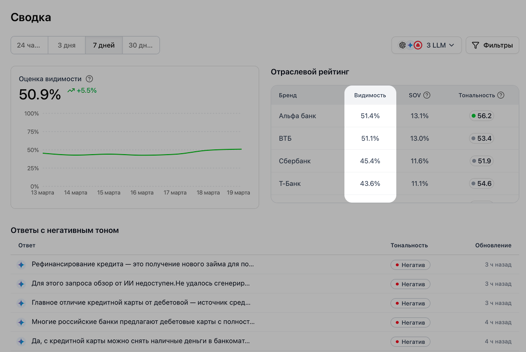Click sparkle icon of Да, с кредитной карты answer

21,341
